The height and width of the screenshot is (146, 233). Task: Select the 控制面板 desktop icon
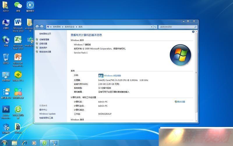6,76
